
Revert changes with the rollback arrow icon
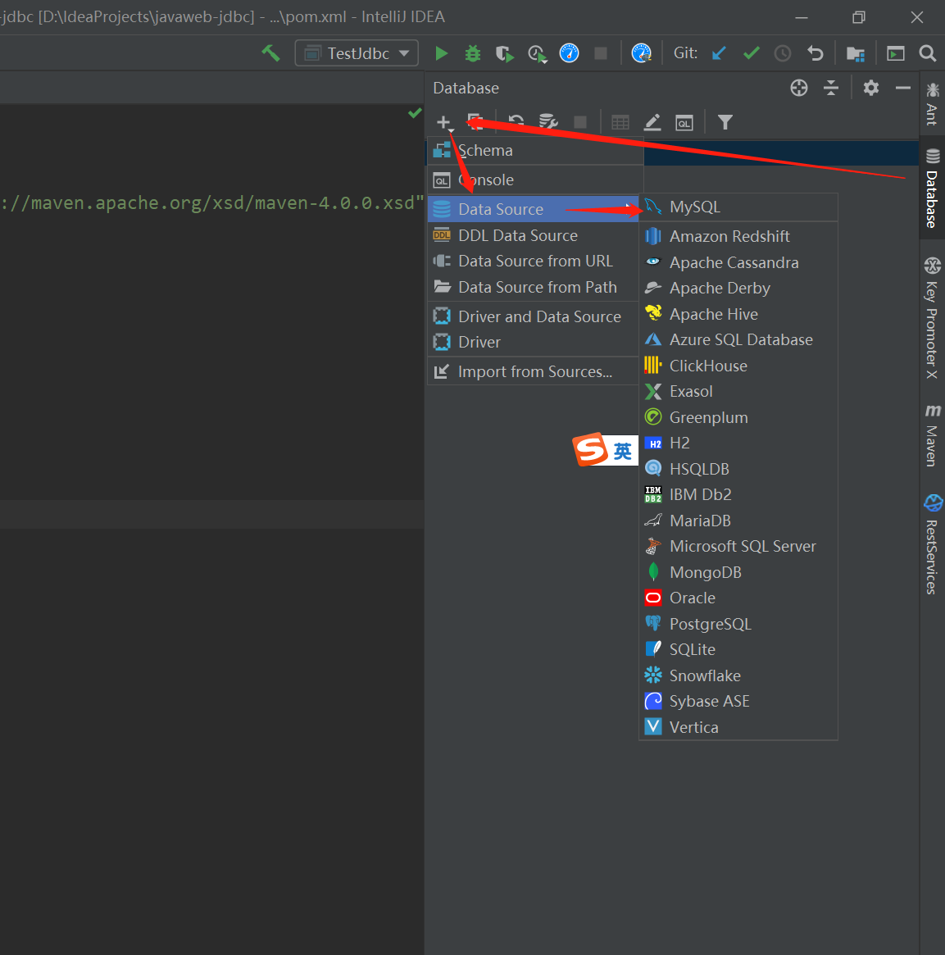pos(815,53)
